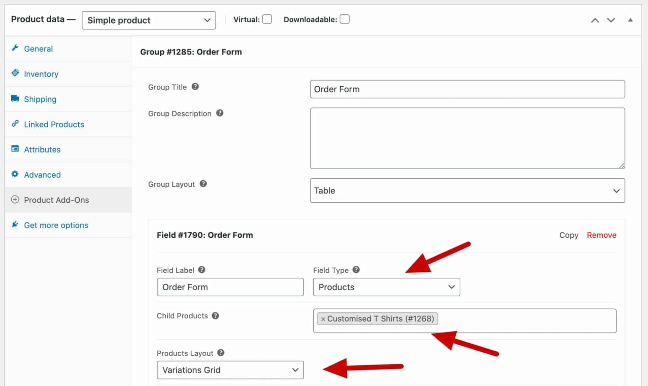This screenshot has height=386, width=648.
Task: Select the Shipping truck icon
Action: pyautogui.click(x=15, y=98)
